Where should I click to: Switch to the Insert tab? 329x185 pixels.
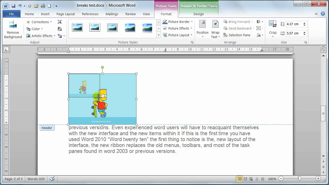pos(45,14)
